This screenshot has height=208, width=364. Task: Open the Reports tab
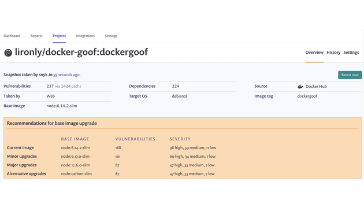click(36, 36)
